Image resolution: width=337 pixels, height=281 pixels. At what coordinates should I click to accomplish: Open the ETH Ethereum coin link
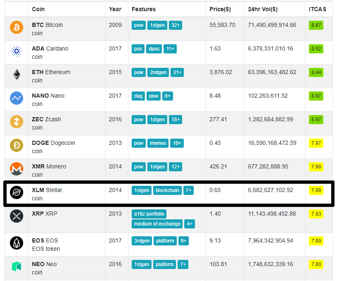click(x=51, y=72)
